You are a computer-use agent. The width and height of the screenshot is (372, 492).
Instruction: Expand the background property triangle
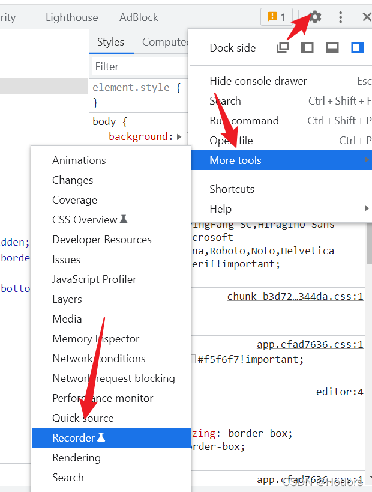pyautogui.click(x=179, y=137)
